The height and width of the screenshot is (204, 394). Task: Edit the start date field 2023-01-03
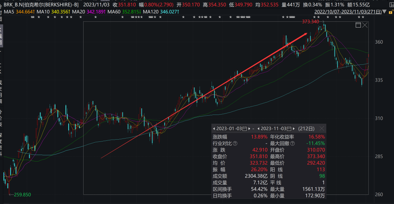click(229, 129)
